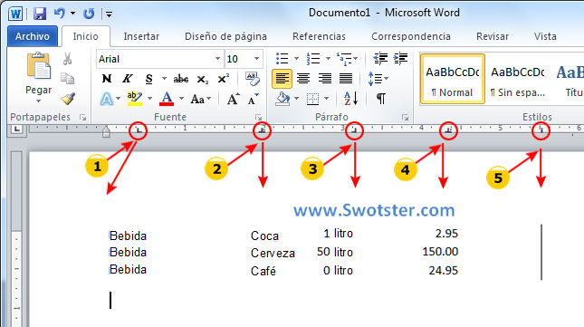
Task: Select the Format Painter brush icon
Action: point(68,99)
